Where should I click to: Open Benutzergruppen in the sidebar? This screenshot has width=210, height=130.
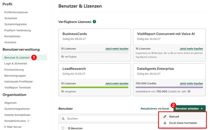coord(15,76)
